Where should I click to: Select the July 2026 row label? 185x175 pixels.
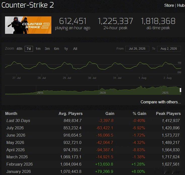(x=15, y=128)
